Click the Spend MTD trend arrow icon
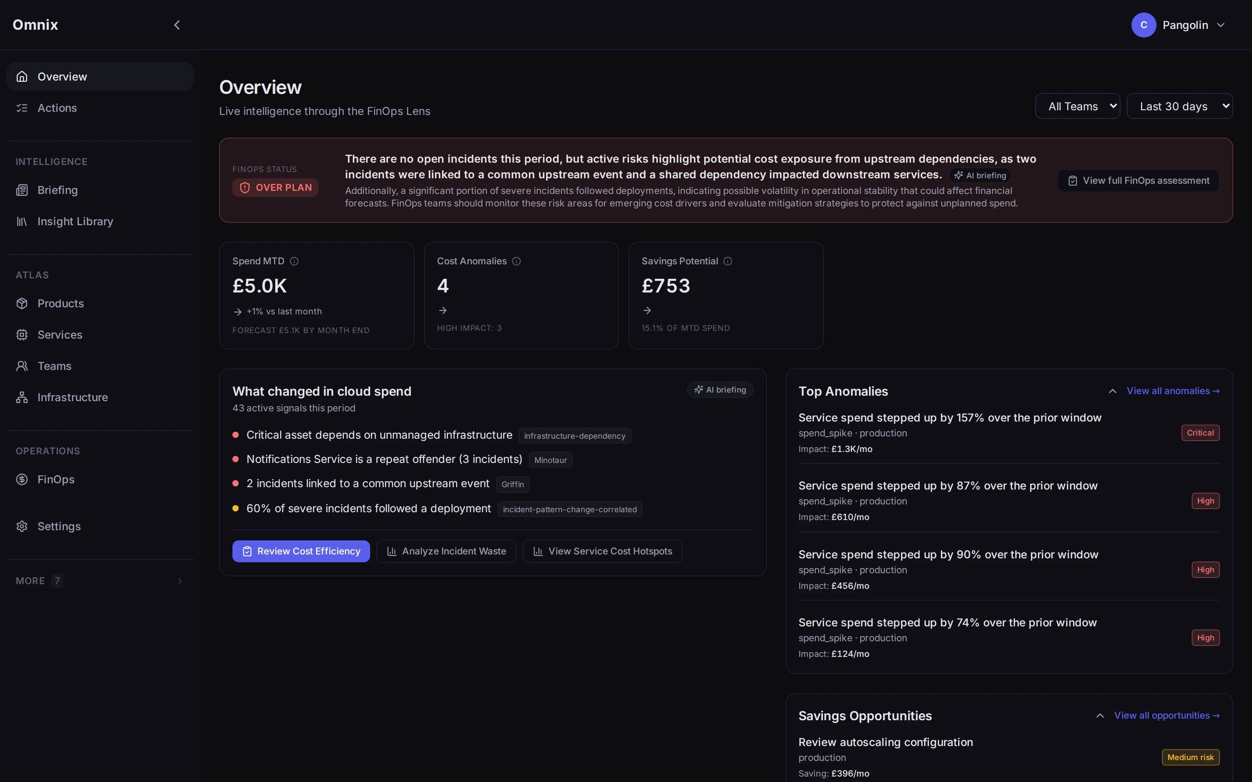 coord(238,312)
